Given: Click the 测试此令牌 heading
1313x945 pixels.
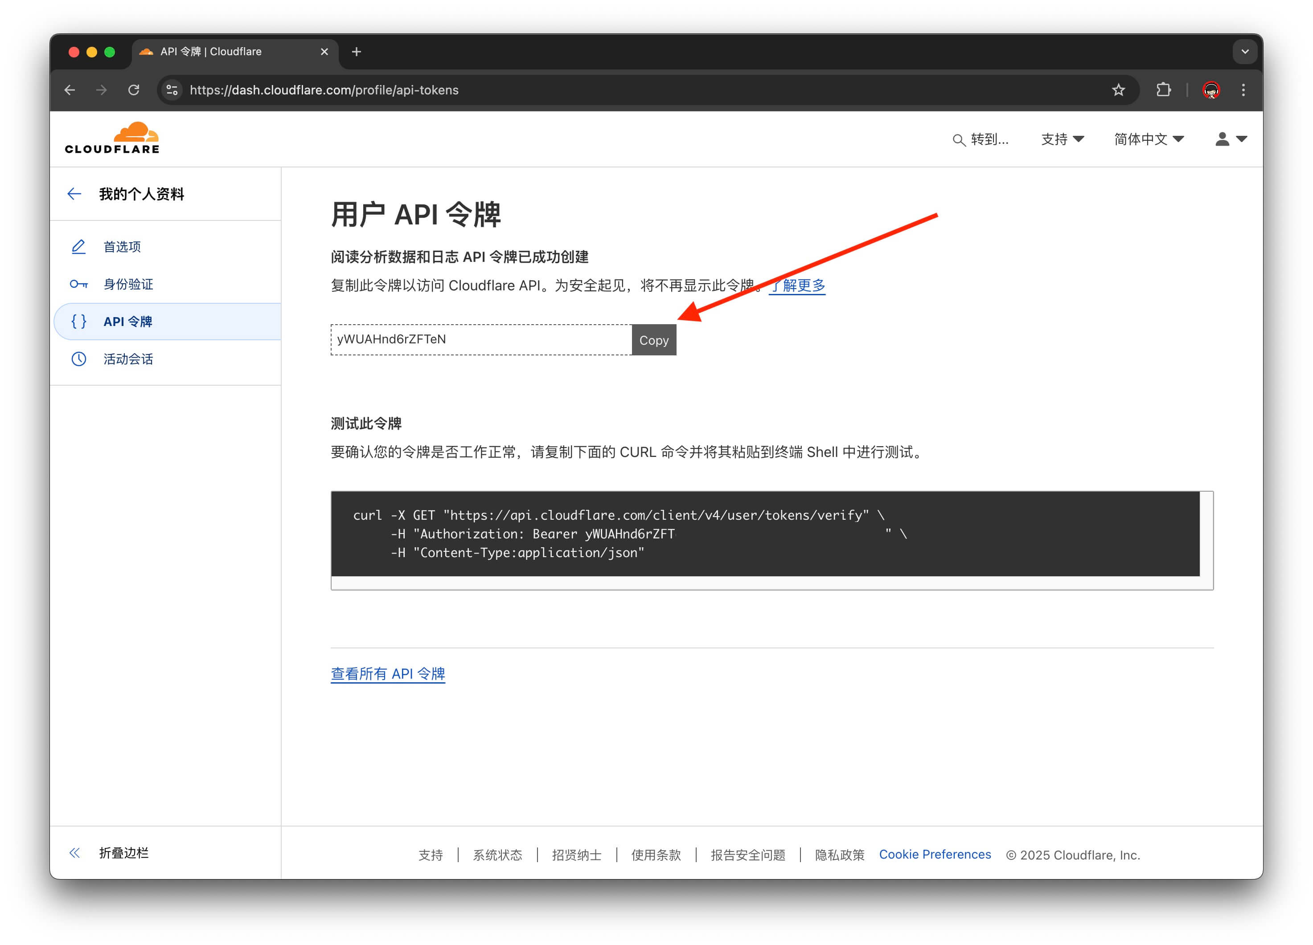Looking at the screenshot, I should pos(366,424).
